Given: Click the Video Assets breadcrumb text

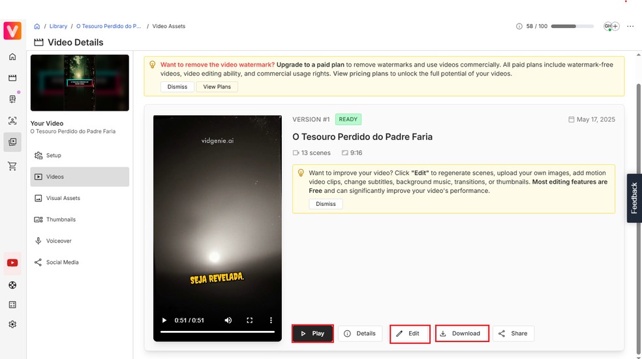Looking at the screenshot, I should point(169,26).
